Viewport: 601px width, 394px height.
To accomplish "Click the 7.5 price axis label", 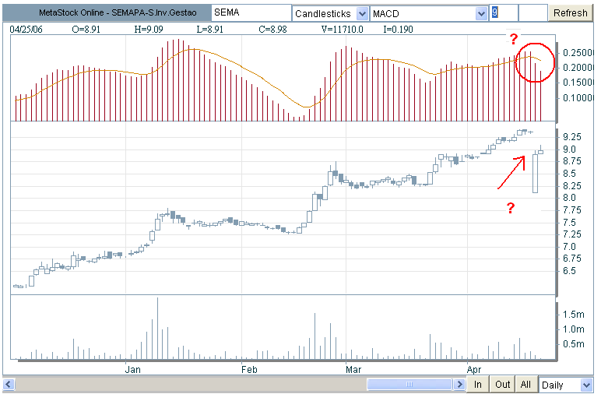I will (569, 223).
